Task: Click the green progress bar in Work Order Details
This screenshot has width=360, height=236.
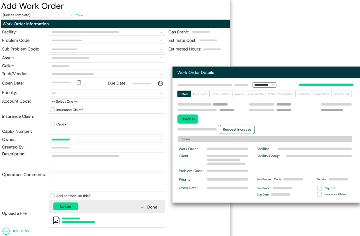Action: point(326,85)
